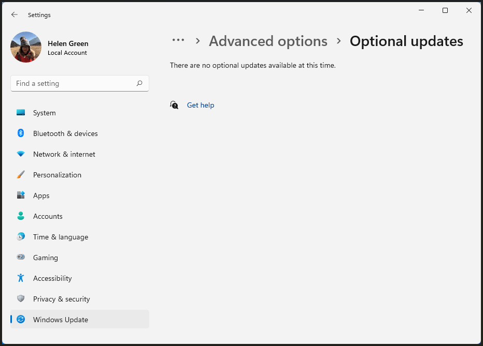Click the System monitor icon

coord(21,112)
